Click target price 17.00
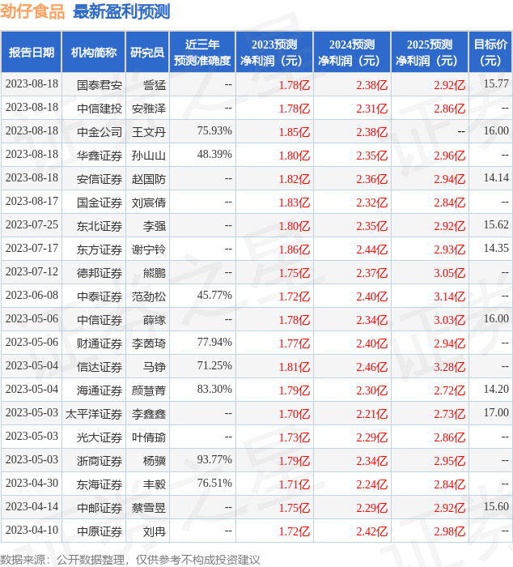 point(496,412)
